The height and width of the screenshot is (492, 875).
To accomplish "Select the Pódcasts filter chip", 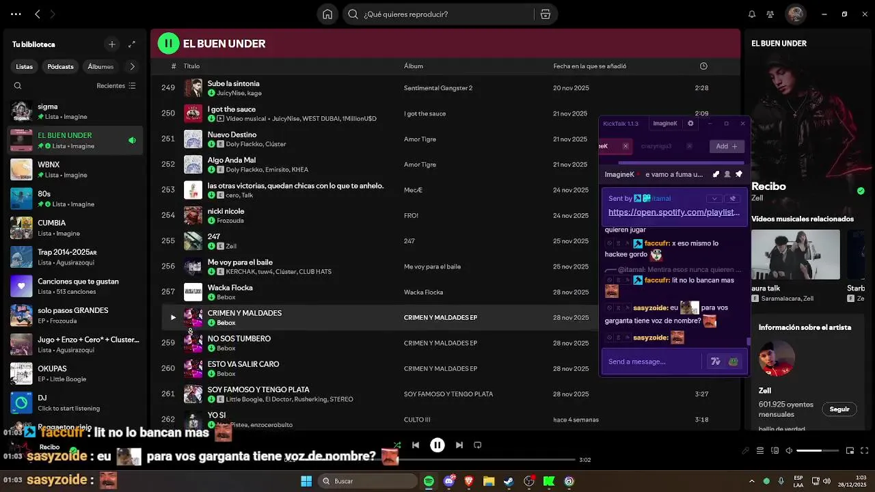I will coord(60,67).
